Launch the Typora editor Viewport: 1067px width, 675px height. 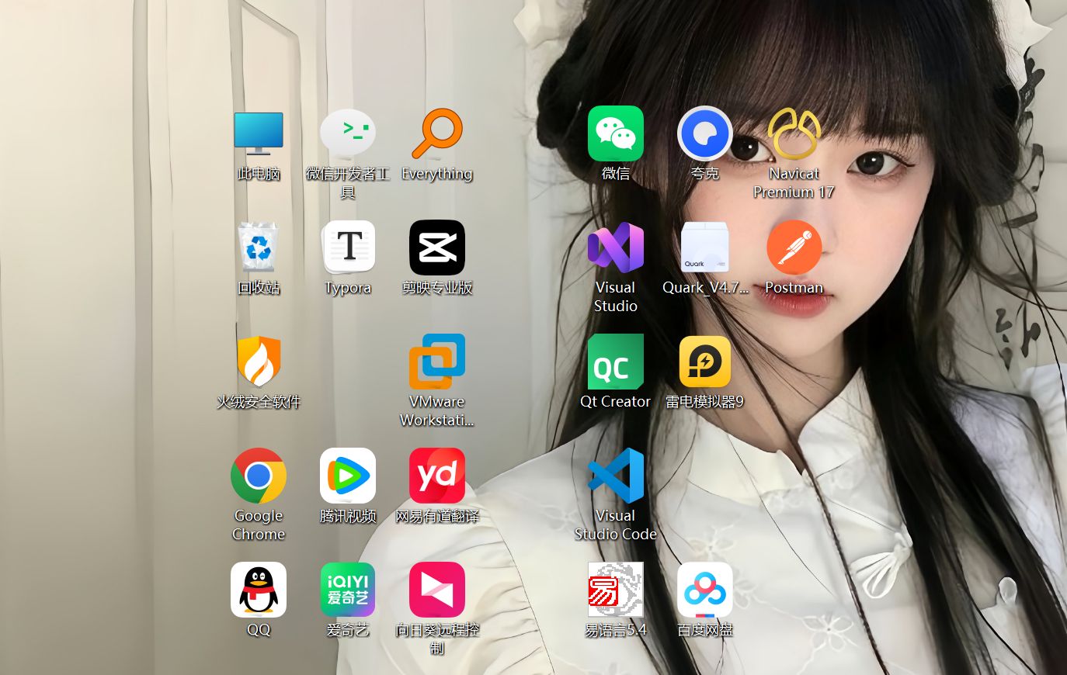click(x=348, y=247)
